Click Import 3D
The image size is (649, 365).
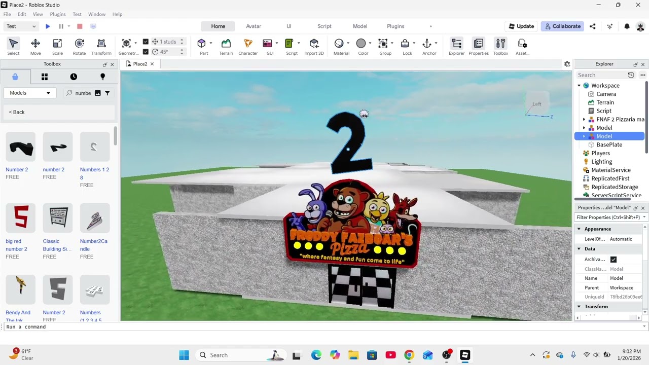(x=314, y=46)
